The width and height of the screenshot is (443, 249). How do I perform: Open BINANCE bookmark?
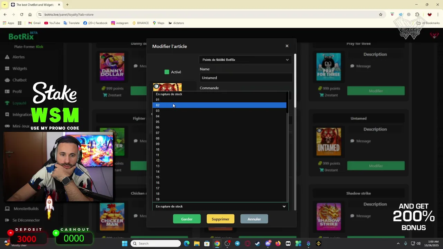point(140,23)
